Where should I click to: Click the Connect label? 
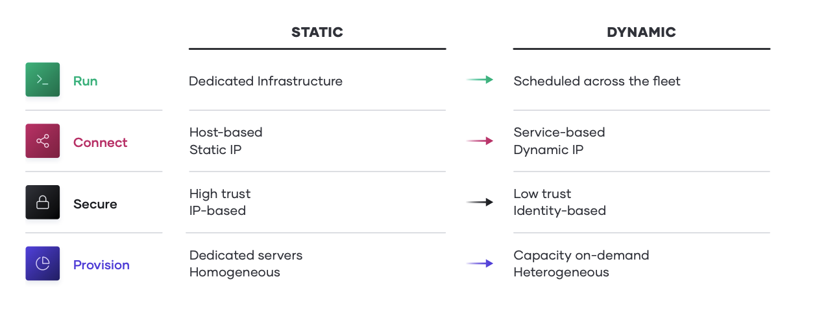tap(100, 142)
